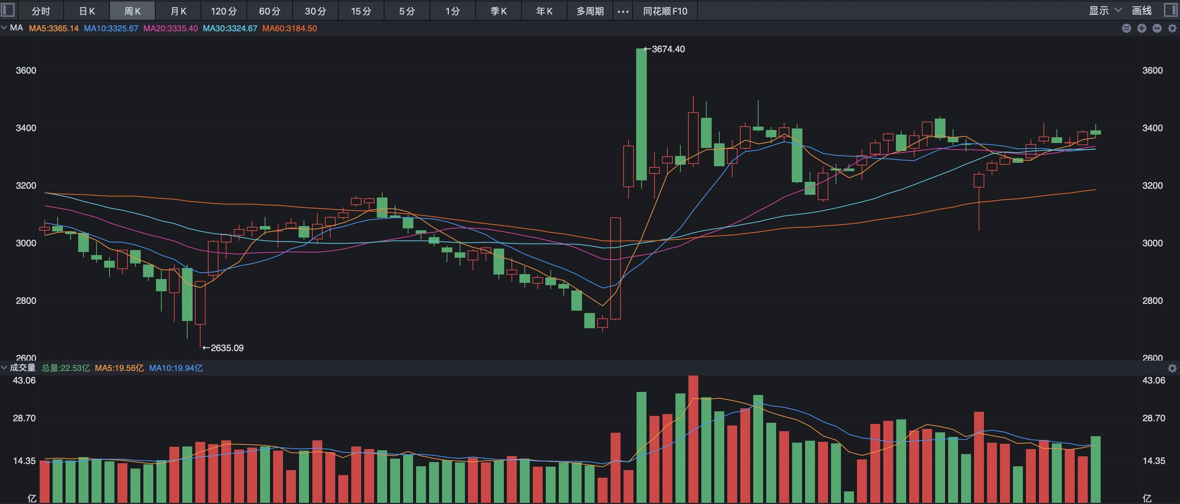Click the 画线 drawing button
Image resolution: width=1180 pixels, height=504 pixels.
[1141, 11]
